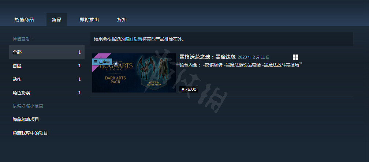Click the 在库中 list icon badge
This screenshot has width=369, height=162.
(x=102, y=62)
